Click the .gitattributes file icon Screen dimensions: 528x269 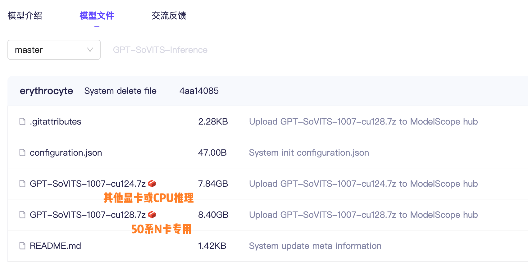(22, 121)
